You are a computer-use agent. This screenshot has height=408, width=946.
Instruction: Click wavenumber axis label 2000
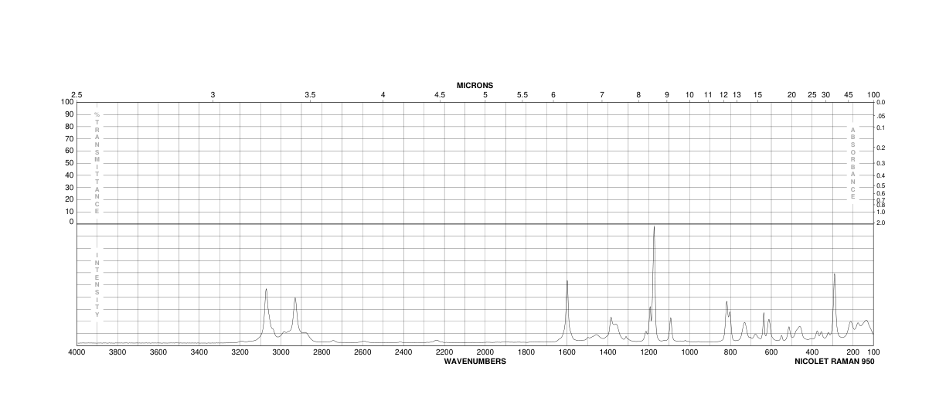485,352
